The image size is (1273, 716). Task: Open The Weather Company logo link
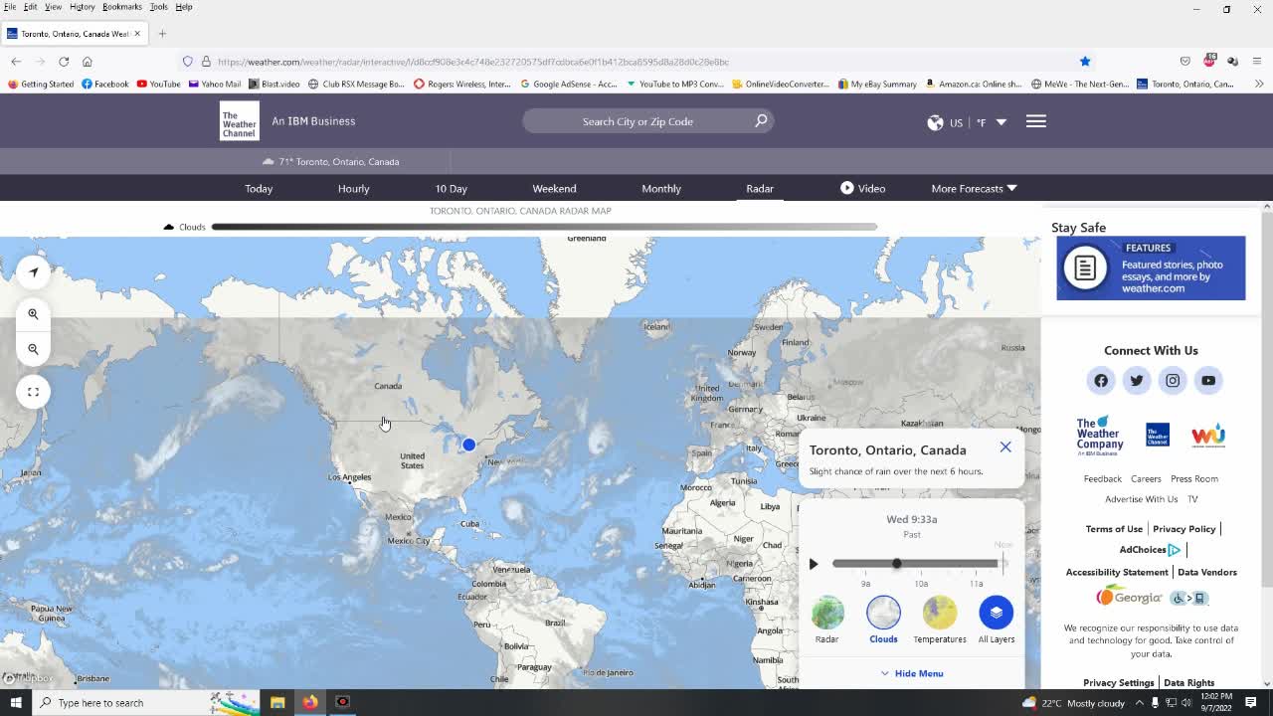(1099, 436)
